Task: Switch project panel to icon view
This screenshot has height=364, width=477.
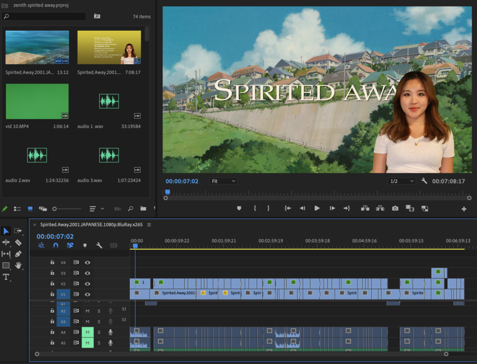Action: point(30,209)
